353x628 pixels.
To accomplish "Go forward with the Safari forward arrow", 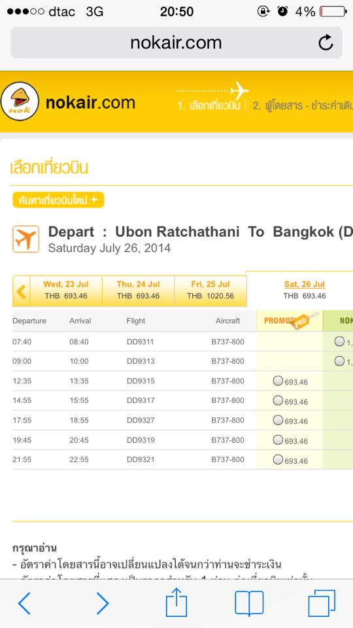I will point(103,603).
